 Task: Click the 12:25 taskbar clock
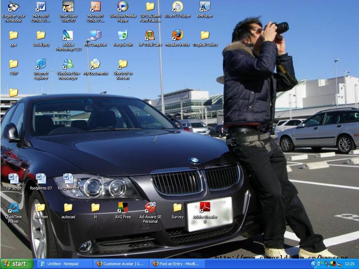349,264
